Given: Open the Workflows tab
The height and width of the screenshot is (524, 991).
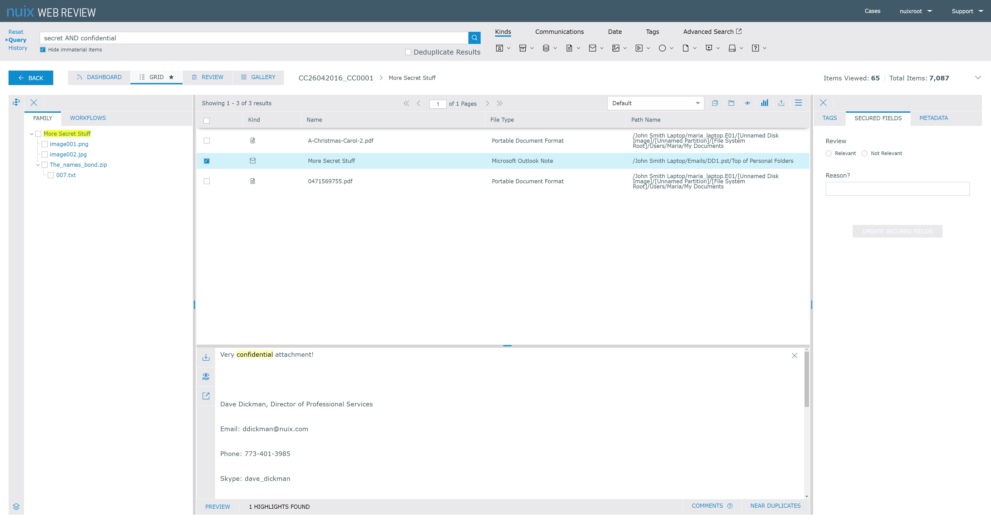Looking at the screenshot, I should pyautogui.click(x=88, y=118).
